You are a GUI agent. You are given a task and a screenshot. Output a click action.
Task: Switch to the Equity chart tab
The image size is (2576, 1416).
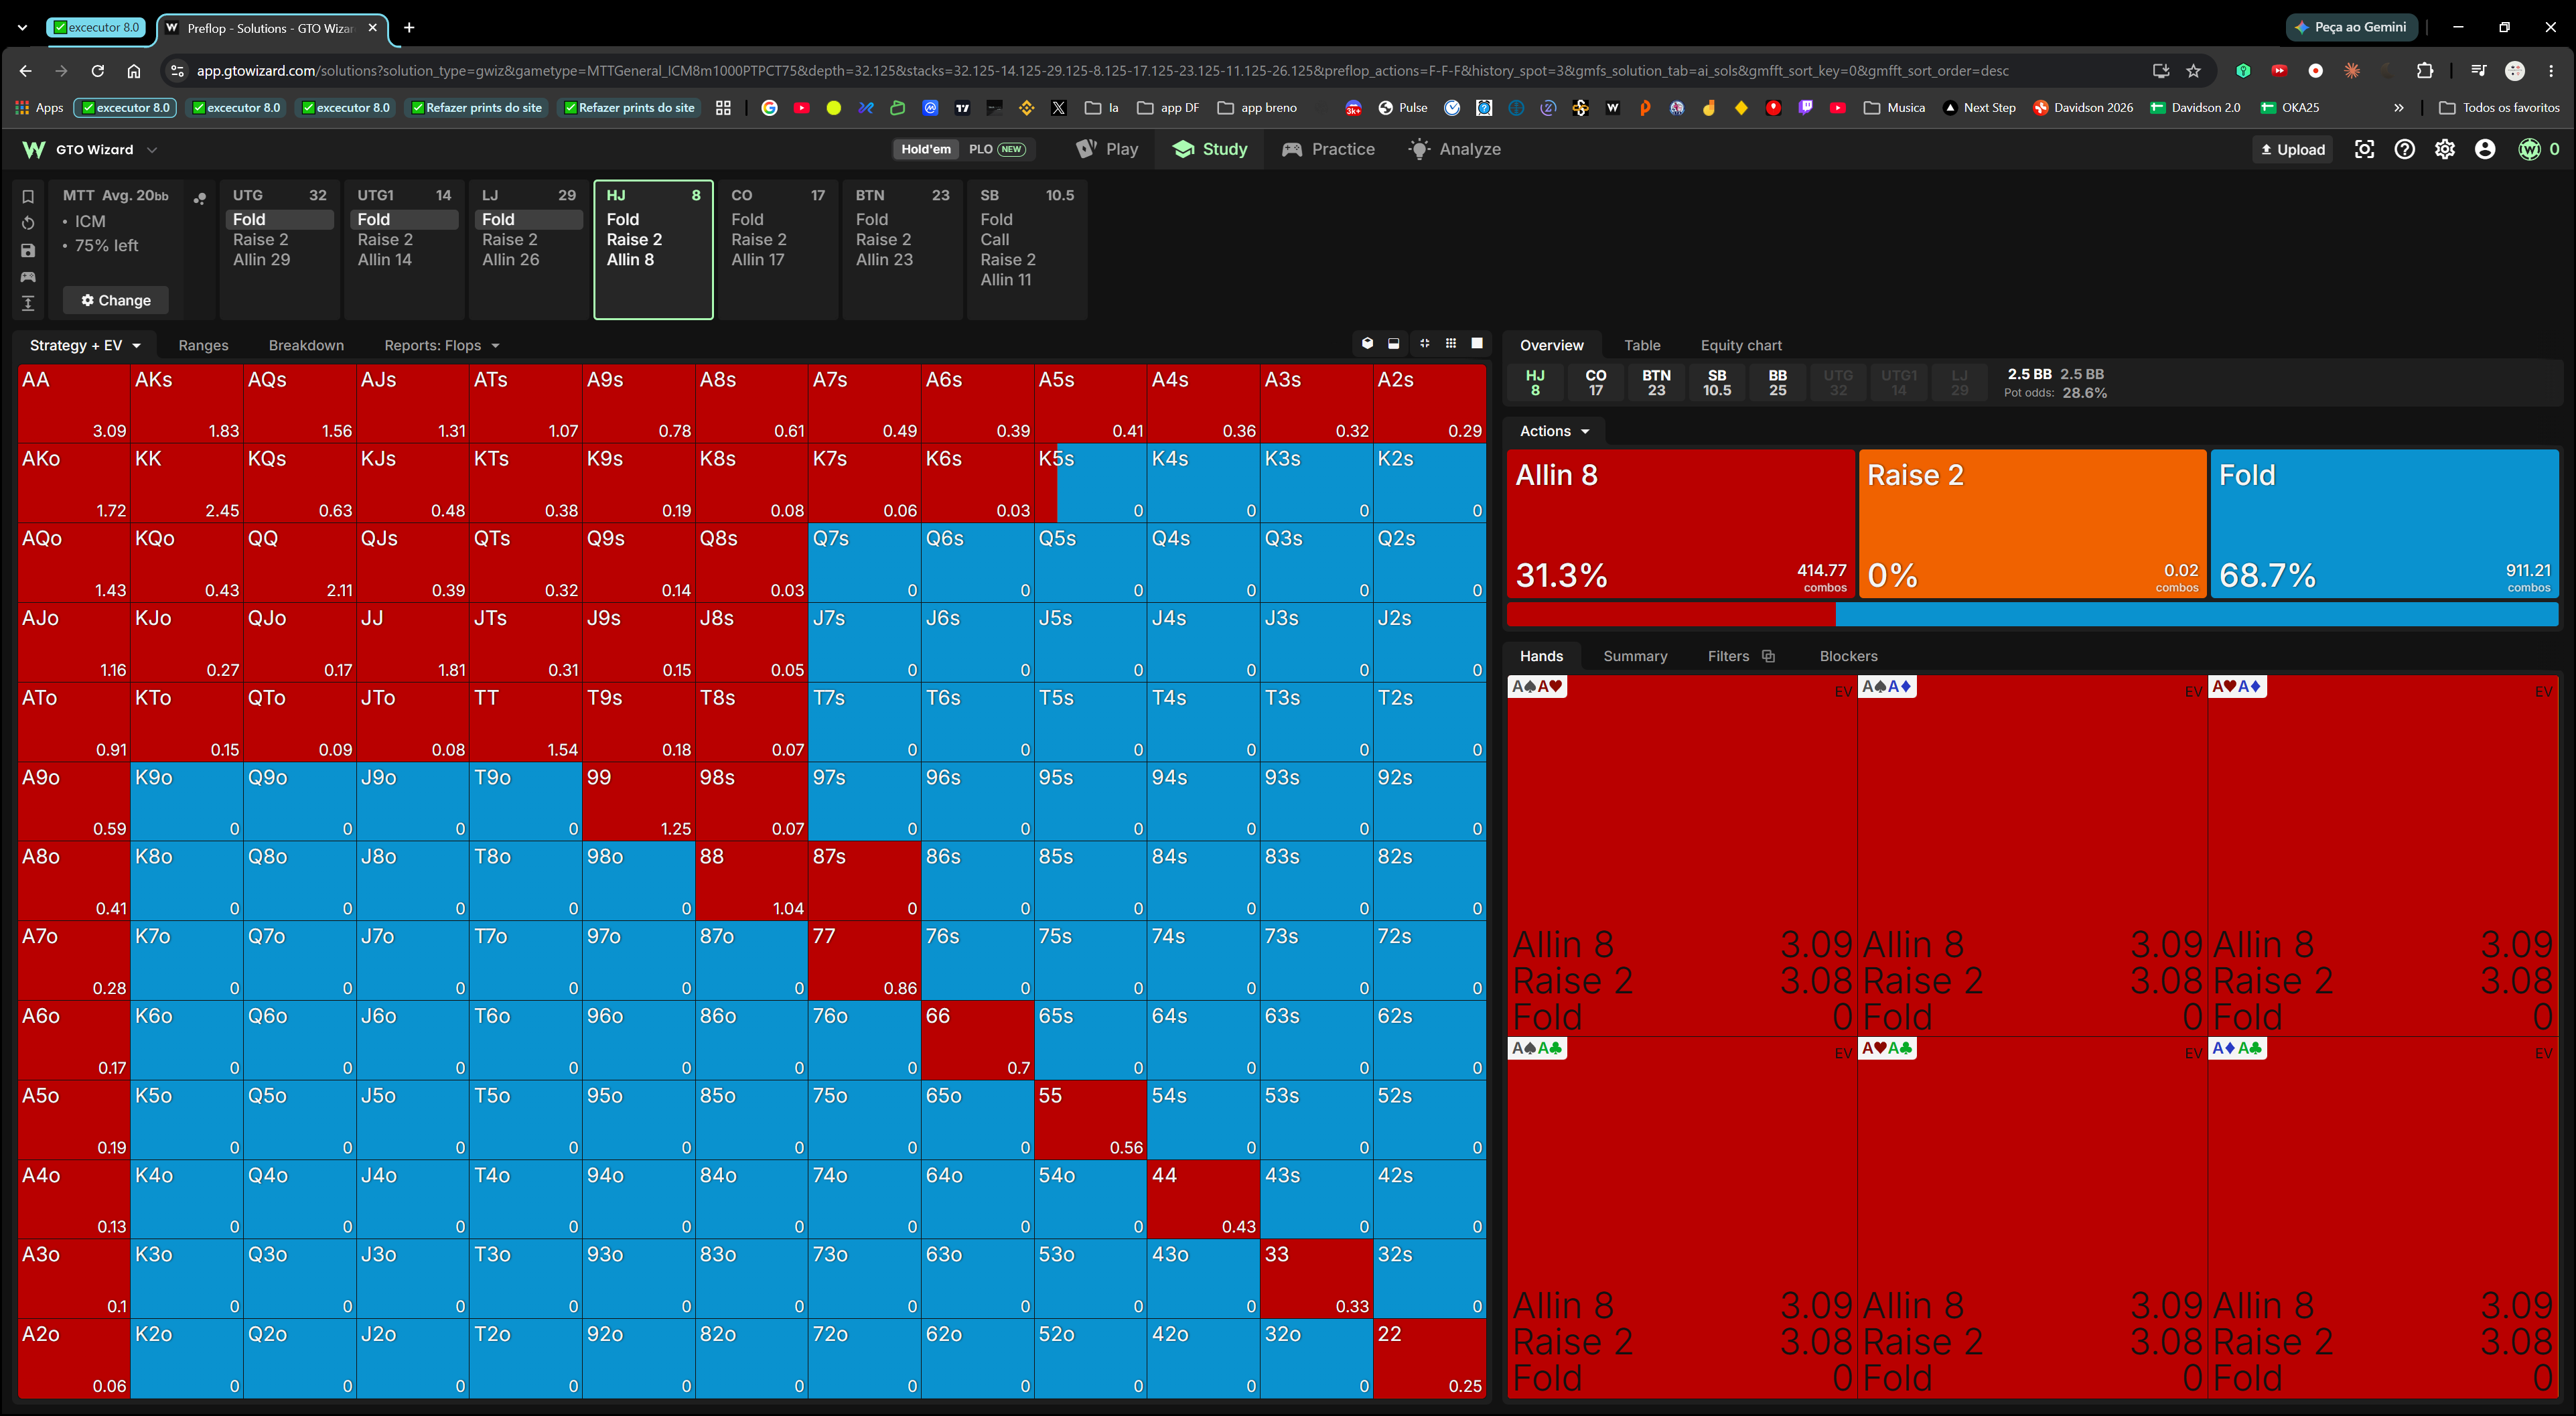point(1741,345)
